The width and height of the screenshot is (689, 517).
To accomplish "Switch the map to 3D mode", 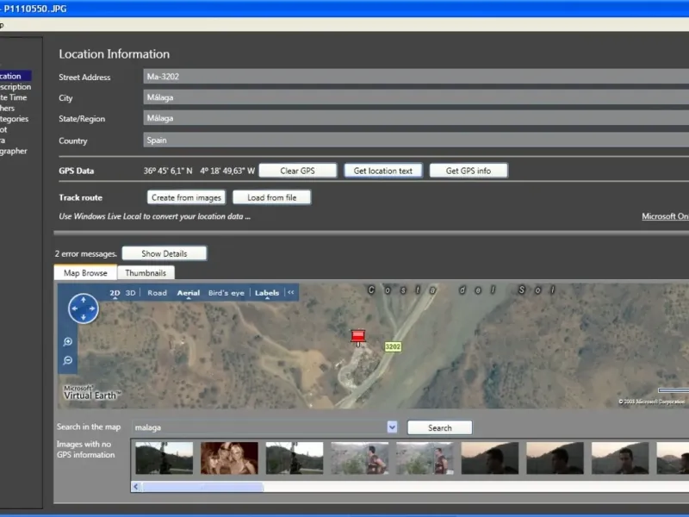I will point(131,293).
